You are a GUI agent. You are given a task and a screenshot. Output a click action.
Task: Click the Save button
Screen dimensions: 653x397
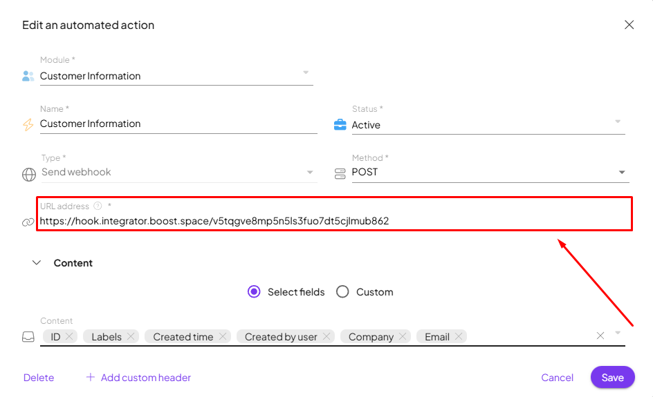coord(612,378)
